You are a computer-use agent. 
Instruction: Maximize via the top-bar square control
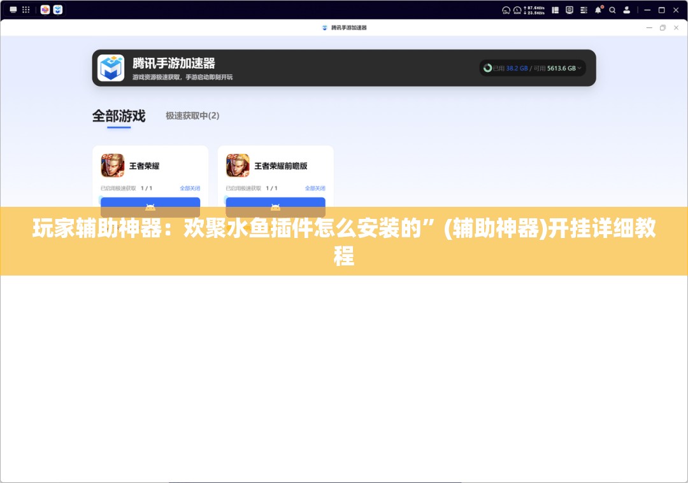(x=662, y=10)
